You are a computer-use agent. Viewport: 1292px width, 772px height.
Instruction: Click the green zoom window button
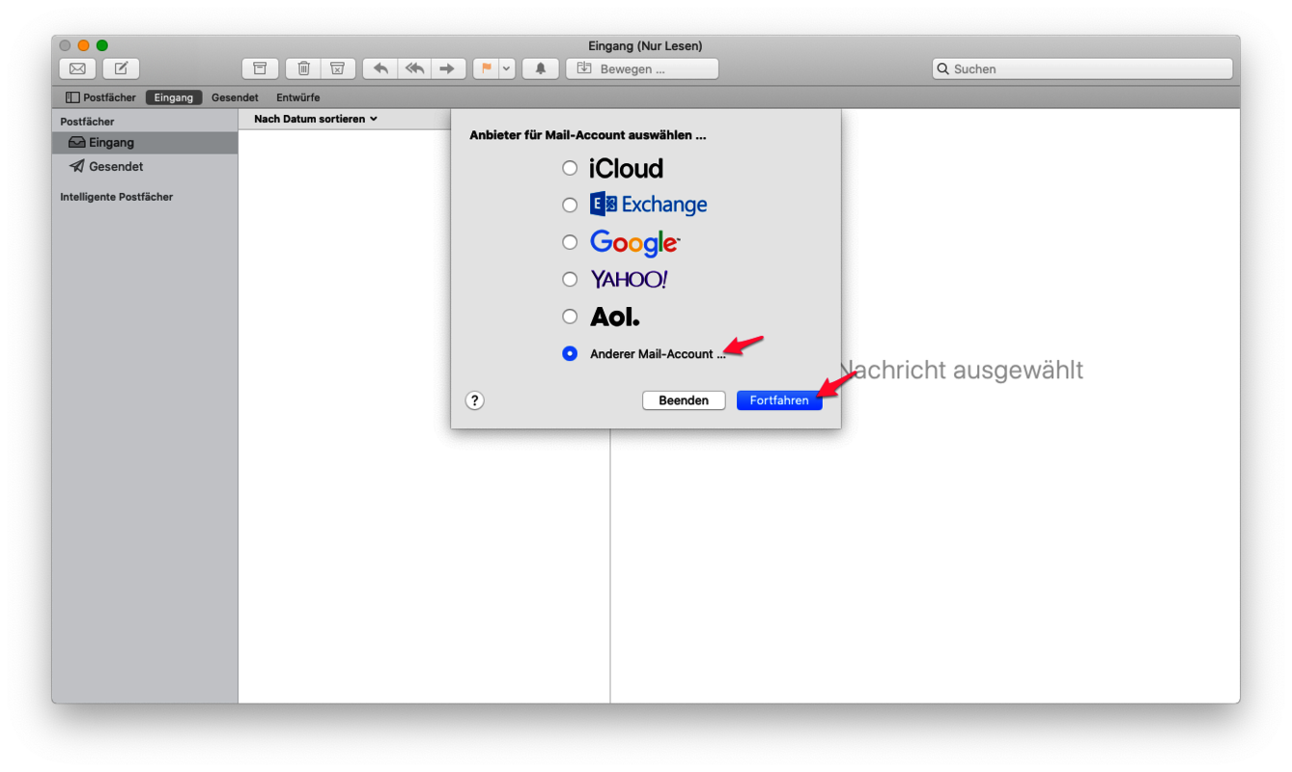(102, 45)
